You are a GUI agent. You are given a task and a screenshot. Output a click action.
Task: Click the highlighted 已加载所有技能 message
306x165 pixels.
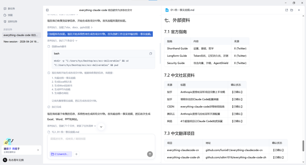click(x=100, y=34)
